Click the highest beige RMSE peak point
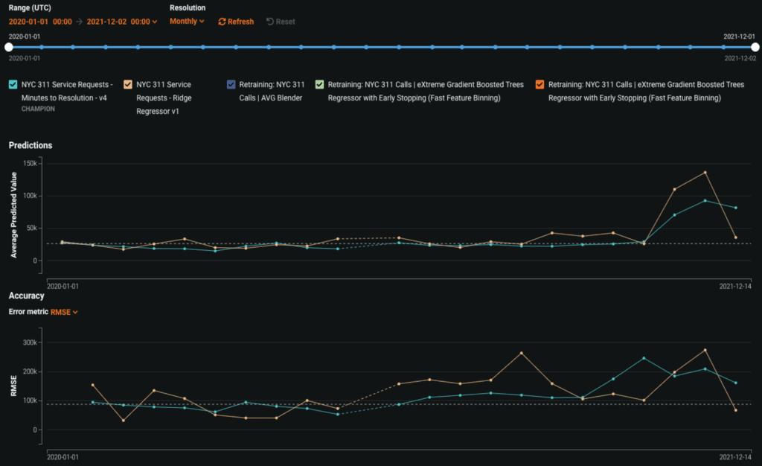The height and width of the screenshot is (466, 762). pos(705,350)
